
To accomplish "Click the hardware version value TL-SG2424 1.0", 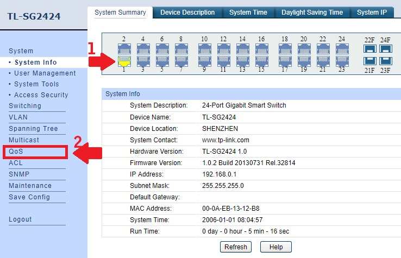I will click(x=224, y=152).
